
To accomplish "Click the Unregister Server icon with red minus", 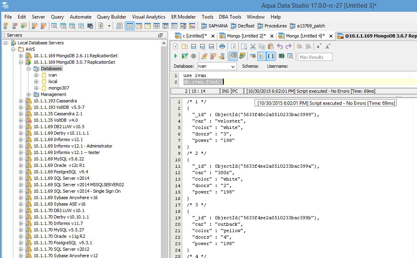I will click(x=15, y=26).
